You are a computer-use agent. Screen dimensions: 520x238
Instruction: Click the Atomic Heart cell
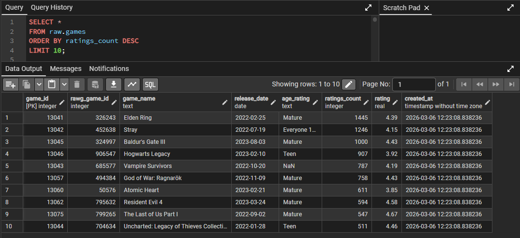click(176, 190)
